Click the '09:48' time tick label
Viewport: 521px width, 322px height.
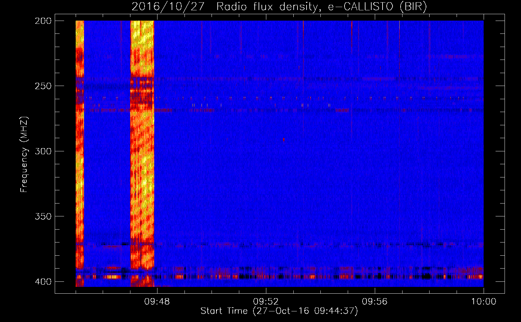pyautogui.click(x=157, y=302)
